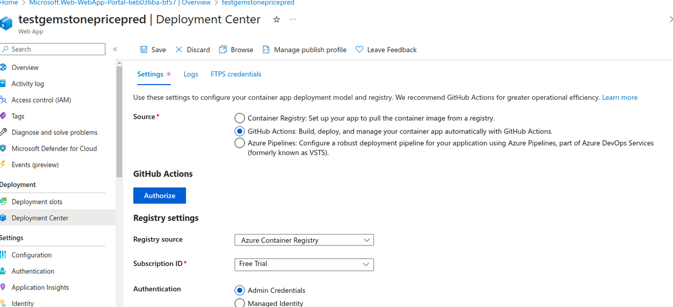
Task: Select the Azure Pipelines source option
Action: (240, 143)
